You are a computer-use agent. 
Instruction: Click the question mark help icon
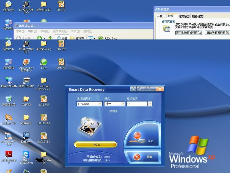(x=139, y=89)
